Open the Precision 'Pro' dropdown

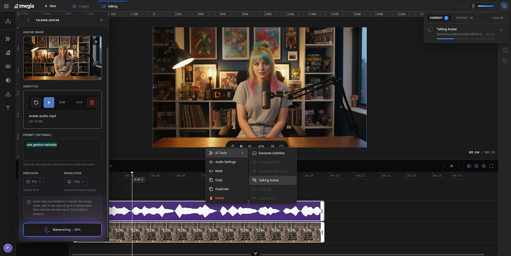coord(34,182)
